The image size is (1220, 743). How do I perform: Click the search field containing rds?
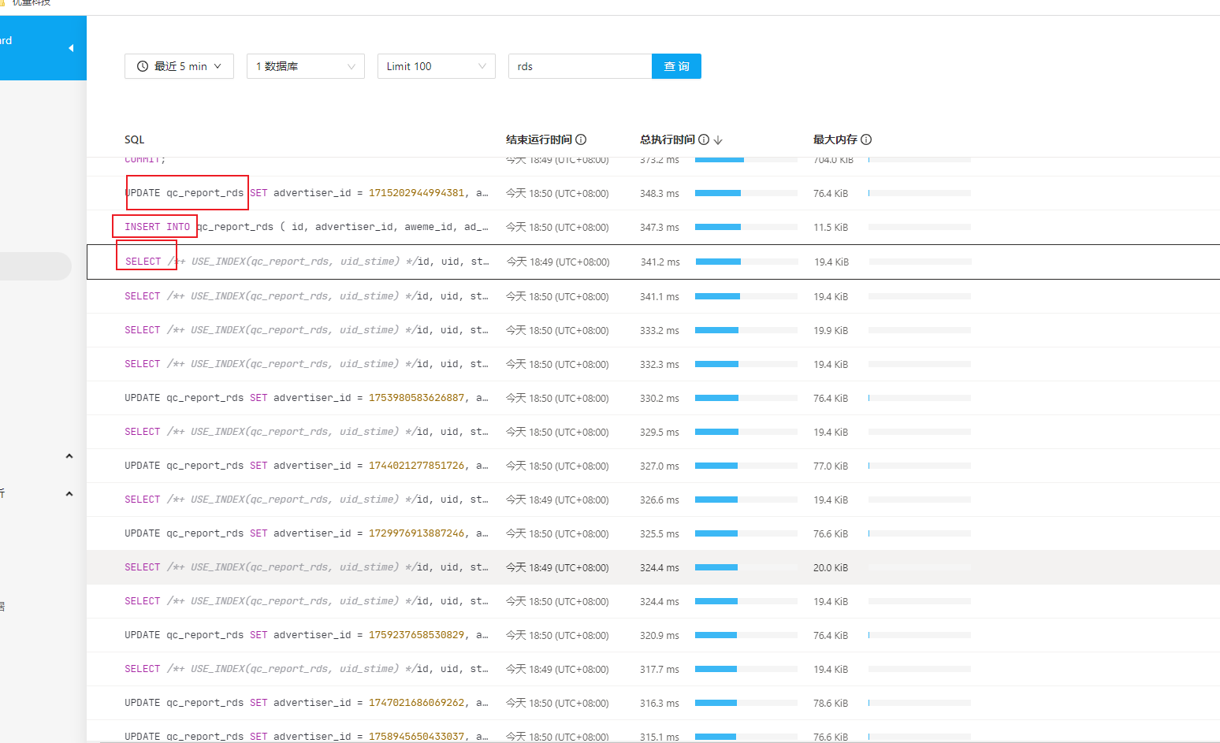(x=580, y=66)
